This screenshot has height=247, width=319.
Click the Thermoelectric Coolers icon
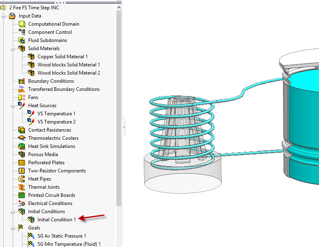(x=22, y=138)
